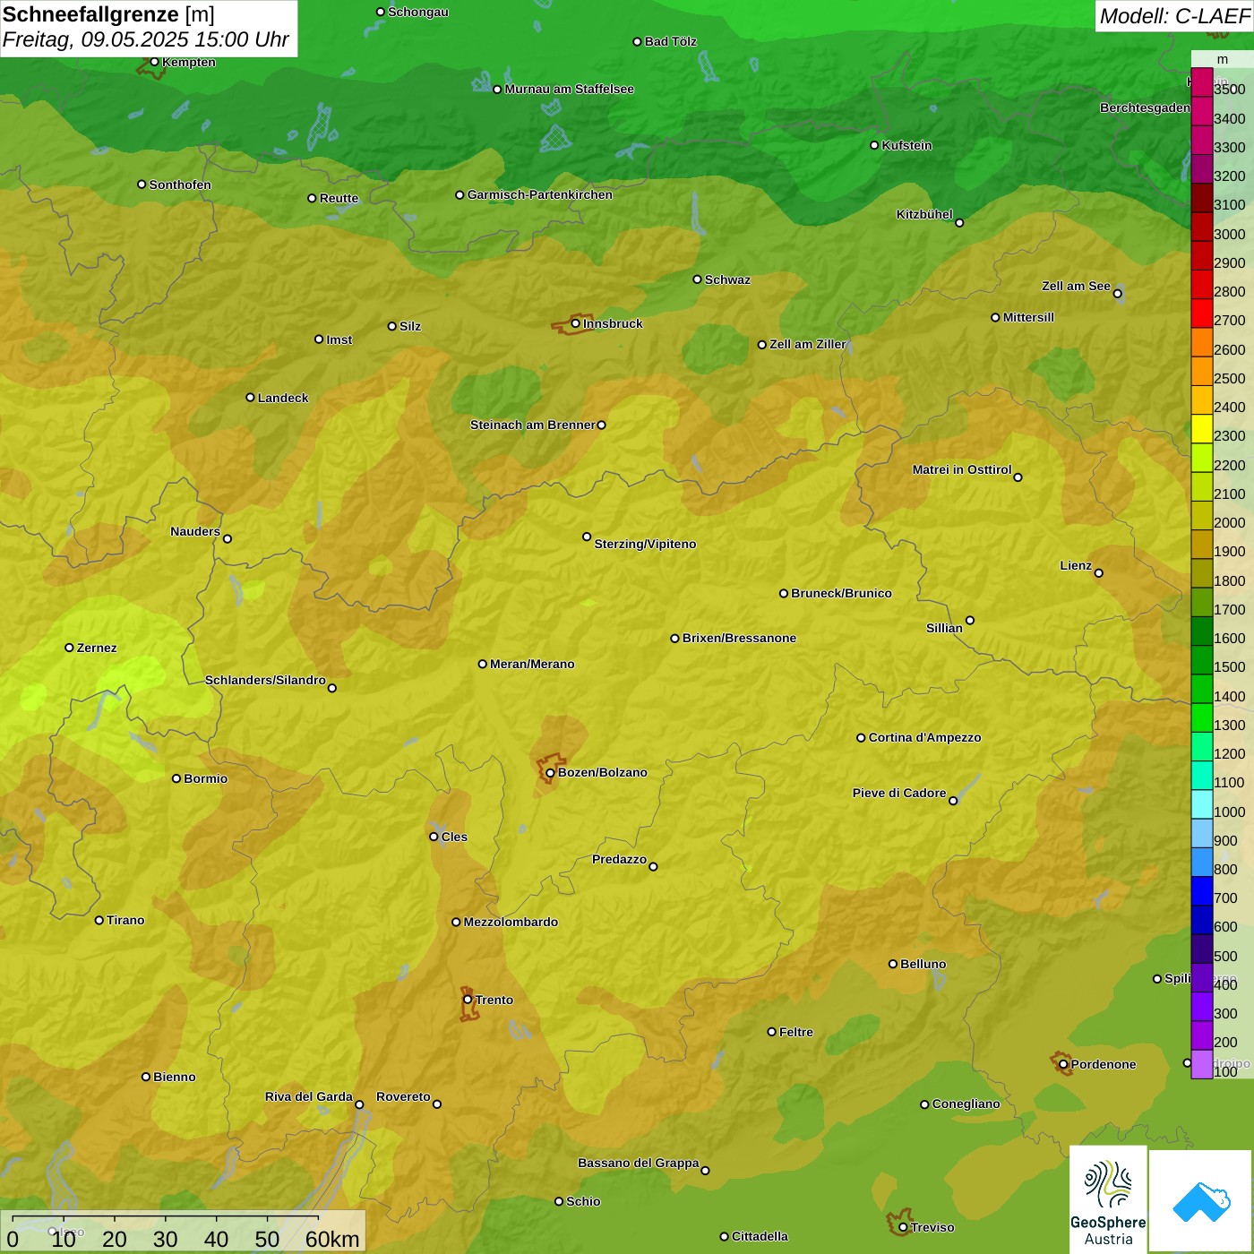1254x1254 pixels.
Task: Click the Feltre location marker
Action: click(771, 1032)
